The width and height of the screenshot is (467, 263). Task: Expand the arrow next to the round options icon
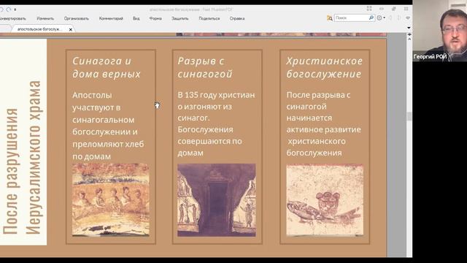385,18
